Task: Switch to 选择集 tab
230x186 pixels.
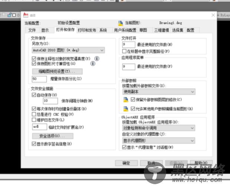Action: coord(178,30)
